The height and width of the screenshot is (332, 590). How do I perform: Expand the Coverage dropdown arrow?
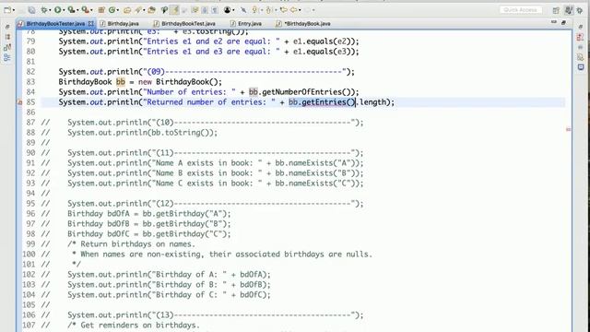click(x=77, y=10)
